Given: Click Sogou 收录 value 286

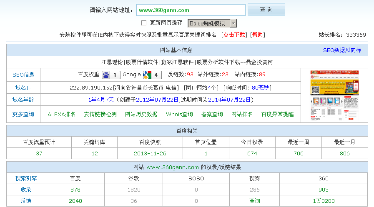Looking at the screenshot, I should 254,190.
